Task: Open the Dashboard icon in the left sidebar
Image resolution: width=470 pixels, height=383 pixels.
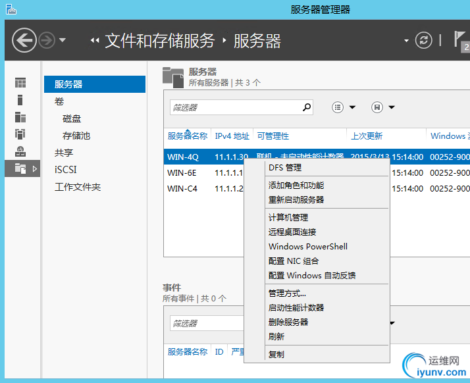Action: [x=20, y=83]
